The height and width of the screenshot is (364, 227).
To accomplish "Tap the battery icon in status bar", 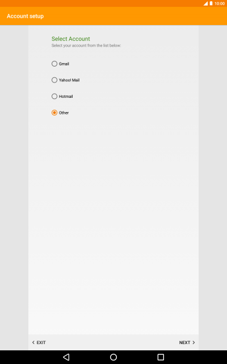I will (x=211, y=3).
